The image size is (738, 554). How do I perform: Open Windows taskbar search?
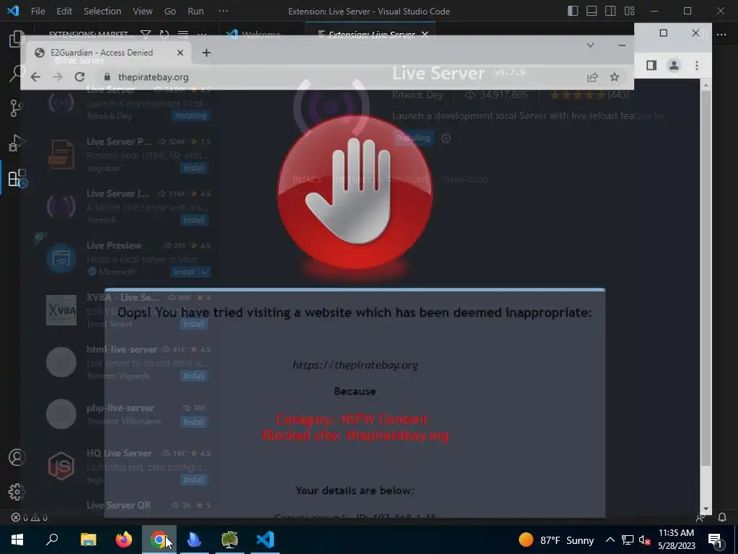pos(52,540)
